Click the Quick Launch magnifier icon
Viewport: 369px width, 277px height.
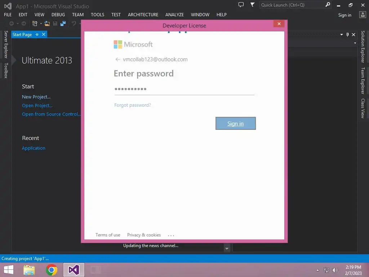coord(328,5)
